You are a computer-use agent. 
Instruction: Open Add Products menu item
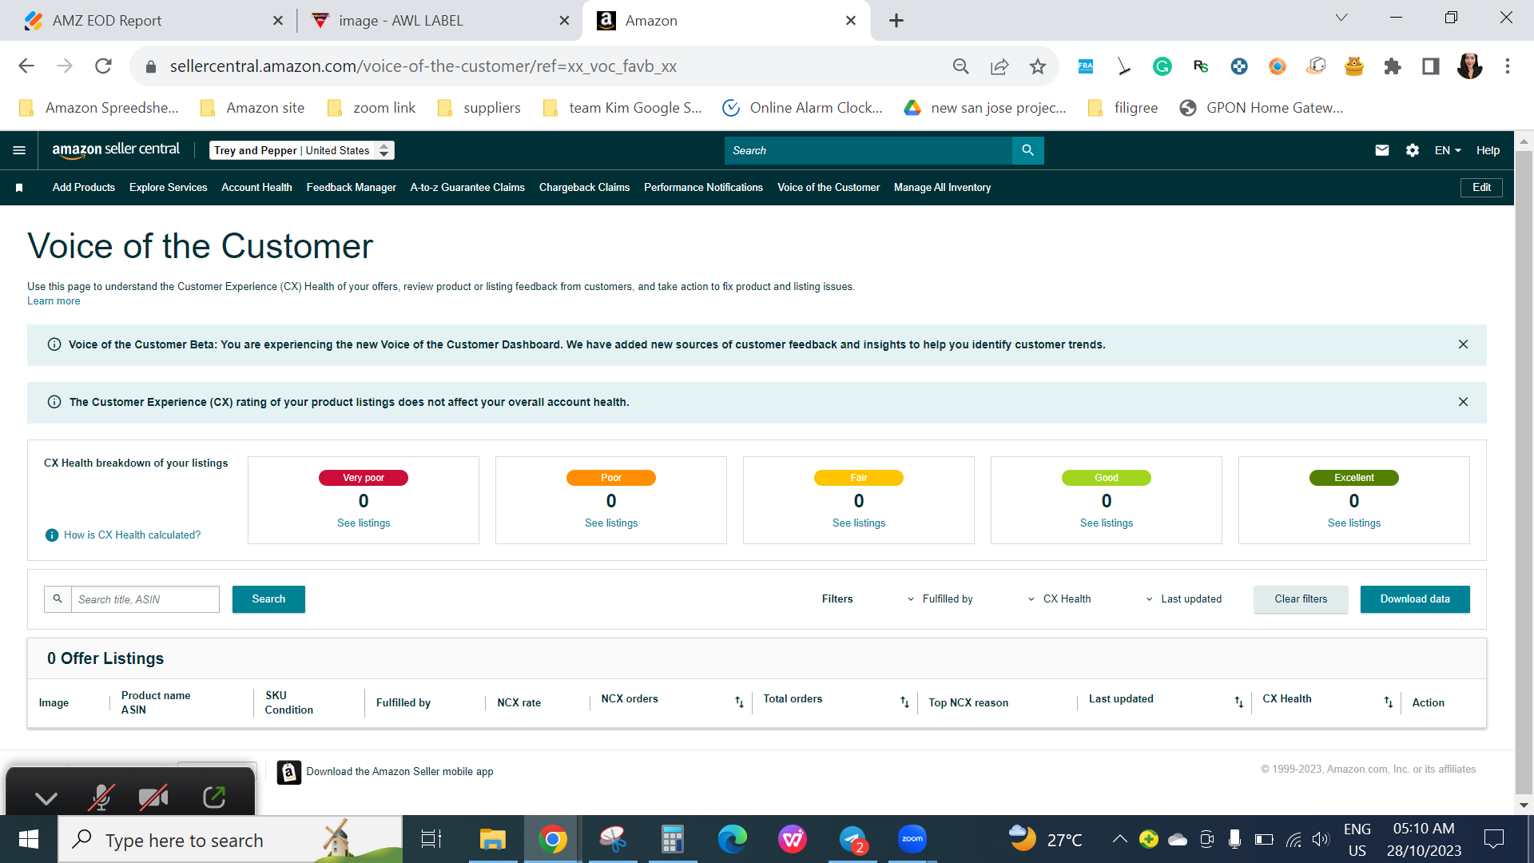pos(84,188)
